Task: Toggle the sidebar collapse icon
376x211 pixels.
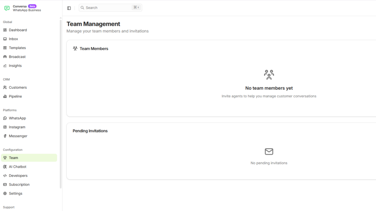Action: coord(69,8)
